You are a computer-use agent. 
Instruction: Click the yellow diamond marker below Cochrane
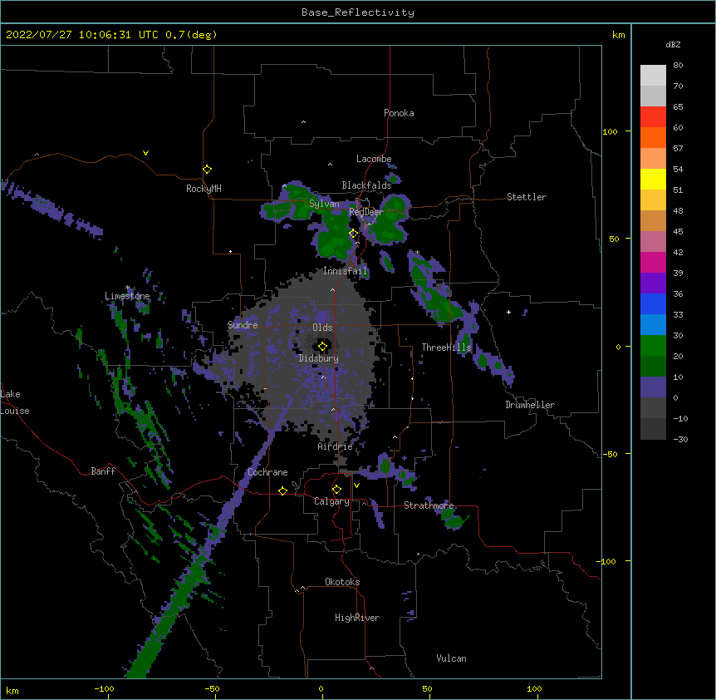(x=282, y=490)
